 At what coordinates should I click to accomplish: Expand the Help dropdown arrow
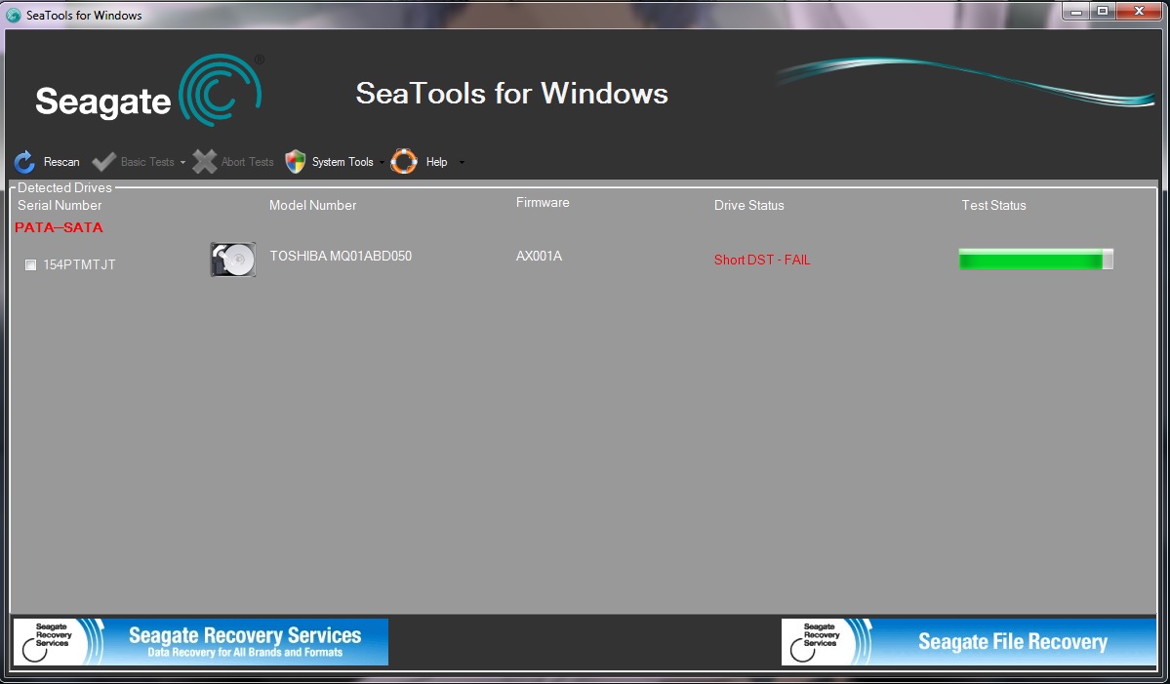pyautogui.click(x=462, y=163)
